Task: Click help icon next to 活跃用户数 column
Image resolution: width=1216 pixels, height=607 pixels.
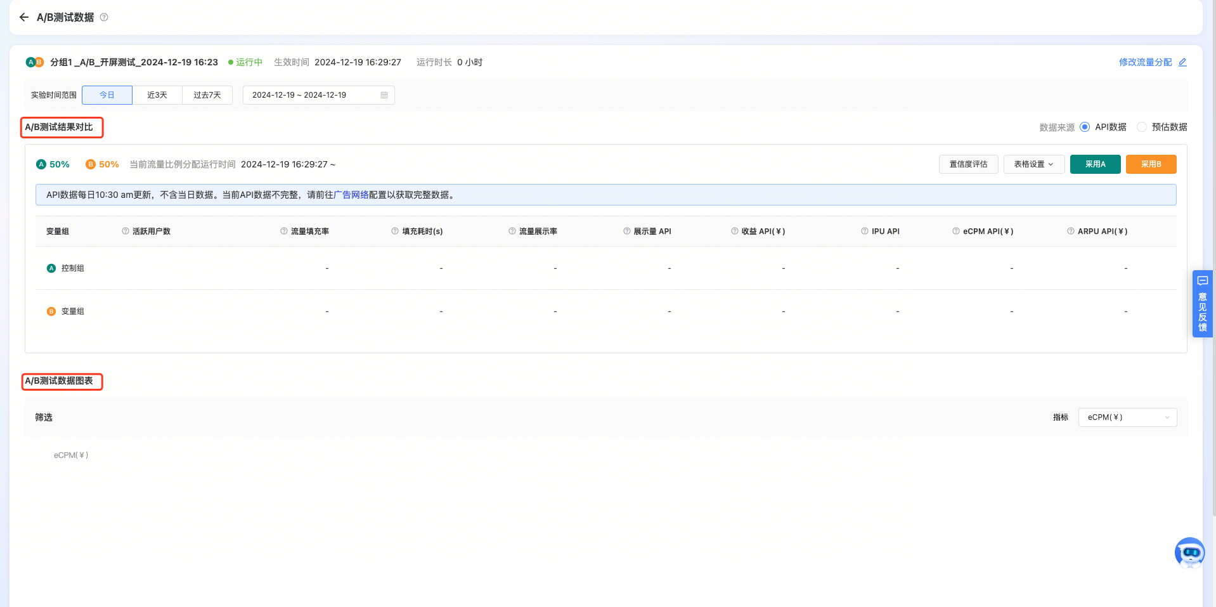Action: (x=126, y=232)
